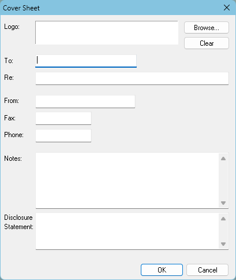This screenshot has height=280, width=236.
Task: Click Notes scrollbar down arrow
Action: tap(223, 203)
